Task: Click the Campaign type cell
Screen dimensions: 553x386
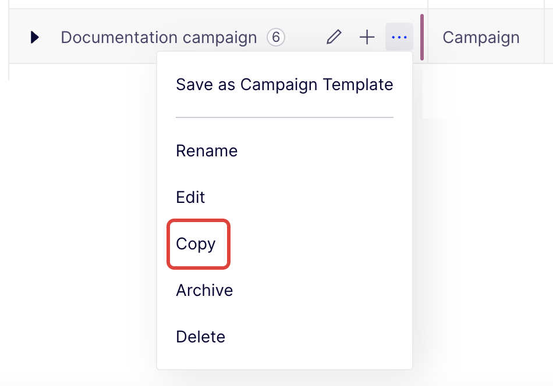Action: click(481, 38)
